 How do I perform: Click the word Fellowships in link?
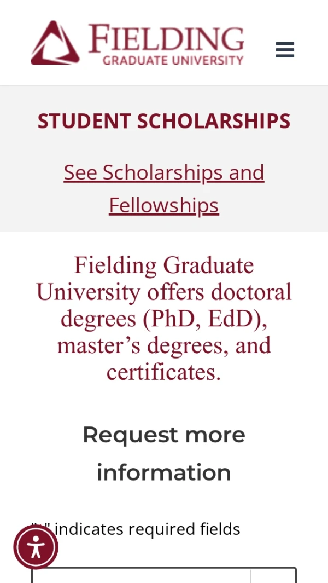pos(164,205)
